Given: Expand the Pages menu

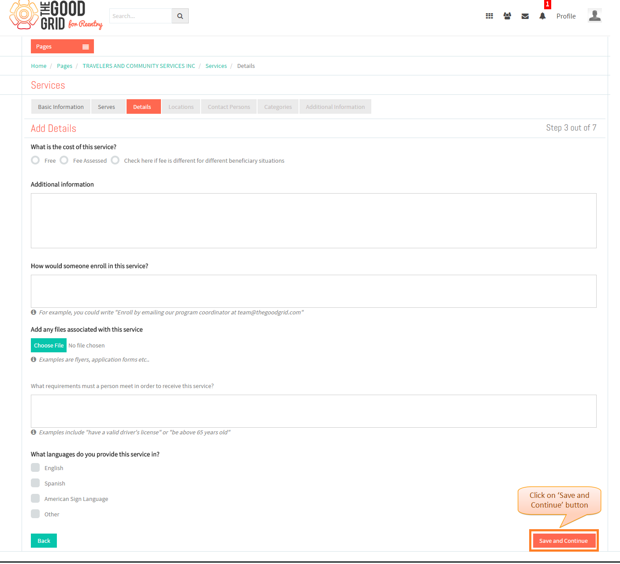Looking at the screenshot, I should tap(62, 46).
